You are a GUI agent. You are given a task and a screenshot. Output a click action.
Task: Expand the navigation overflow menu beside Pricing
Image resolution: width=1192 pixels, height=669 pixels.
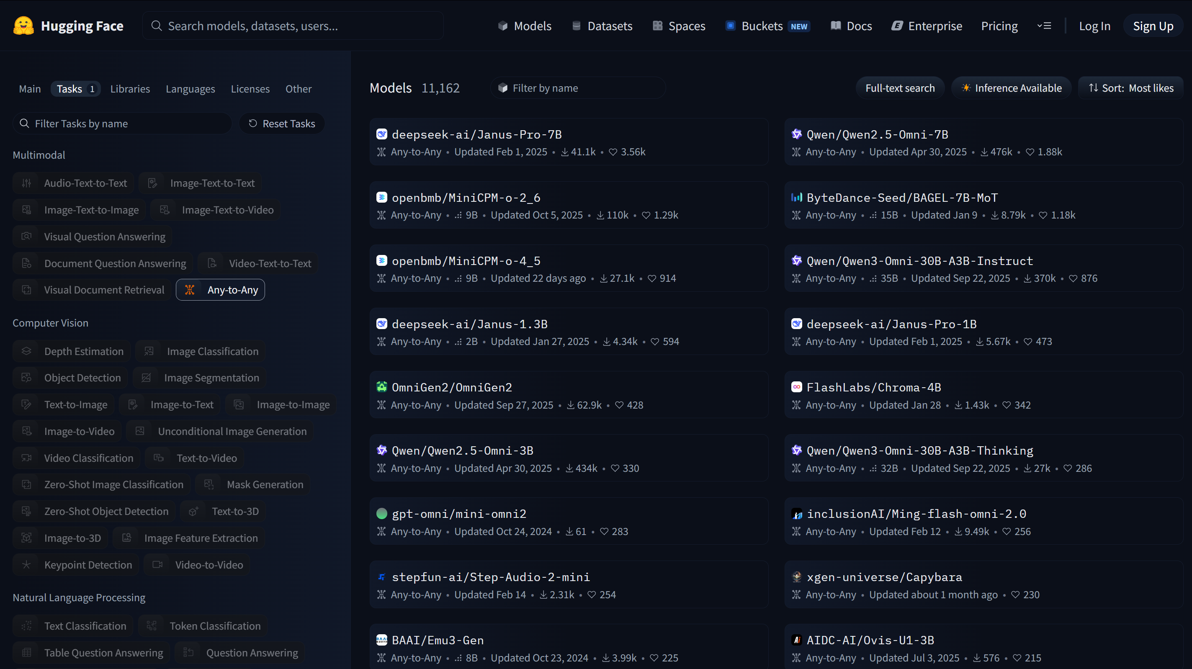(x=1044, y=26)
